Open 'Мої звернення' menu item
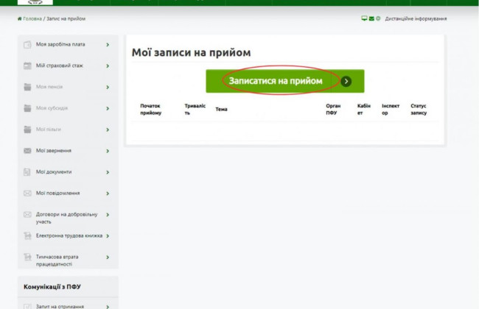This screenshot has width=479, height=309. (54, 151)
